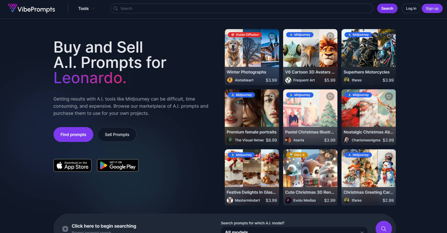The image size is (447, 233).
Task: Click the top Search input field
Action: (x=241, y=8)
